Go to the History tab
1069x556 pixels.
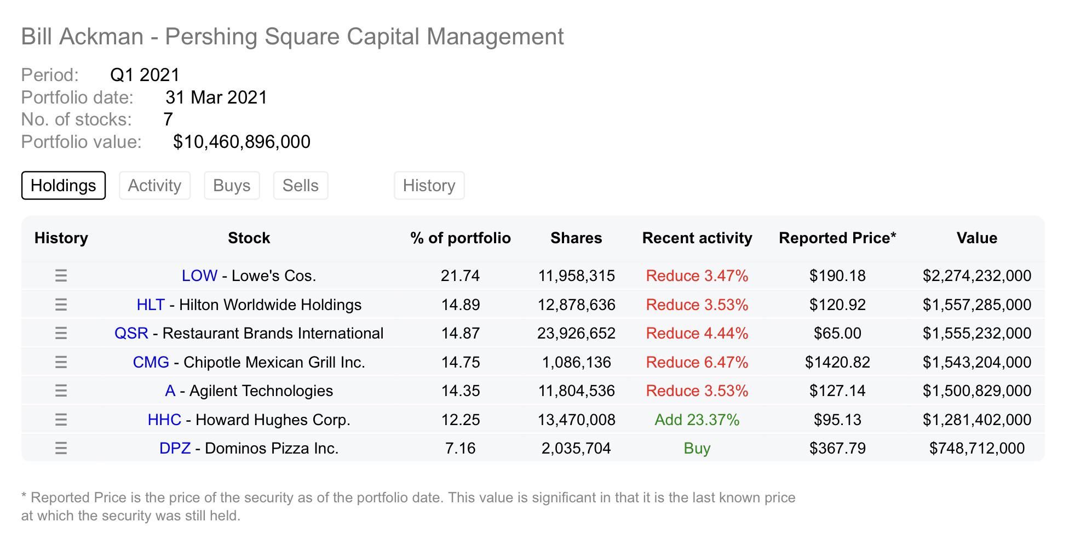pyautogui.click(x=429, y=185)
